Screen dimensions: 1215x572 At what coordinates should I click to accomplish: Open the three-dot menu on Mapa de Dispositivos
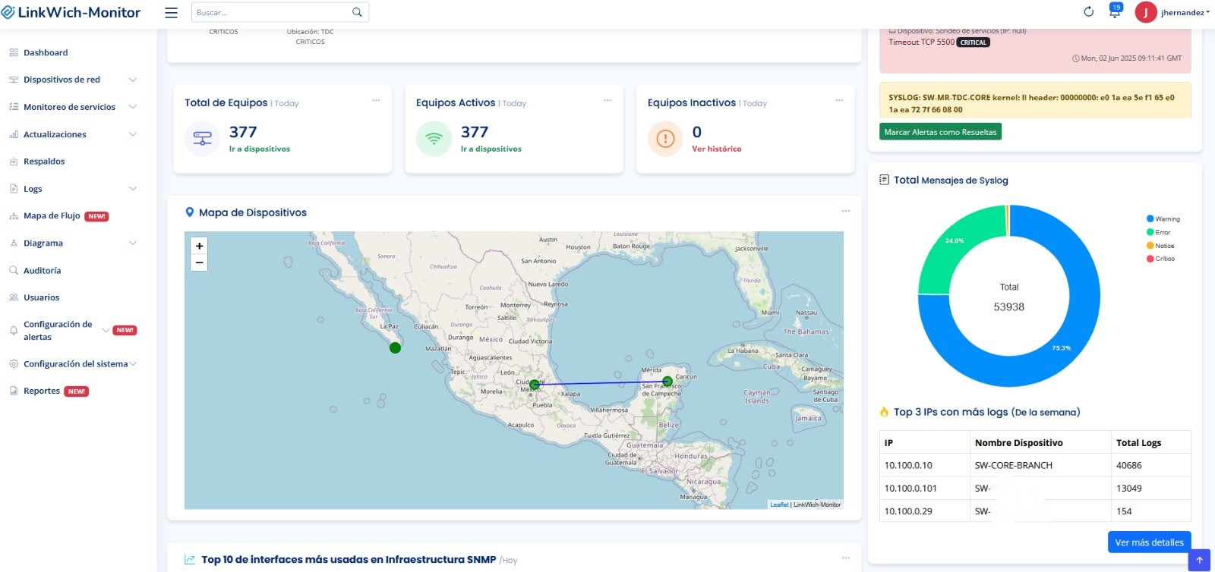pos(845,212)
